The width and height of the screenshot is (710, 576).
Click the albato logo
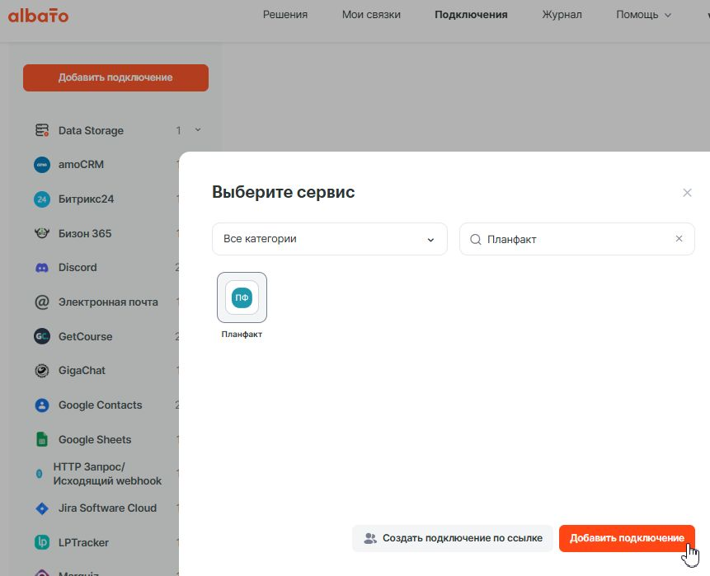click(39, 15)
